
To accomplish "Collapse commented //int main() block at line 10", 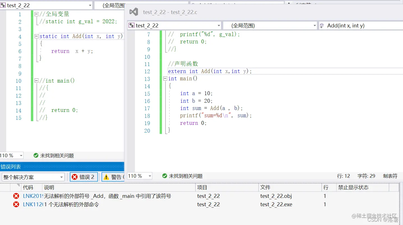I will tap(36, 81).
